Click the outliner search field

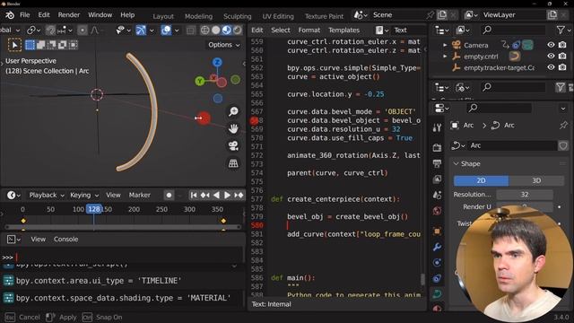coord(513,30)
